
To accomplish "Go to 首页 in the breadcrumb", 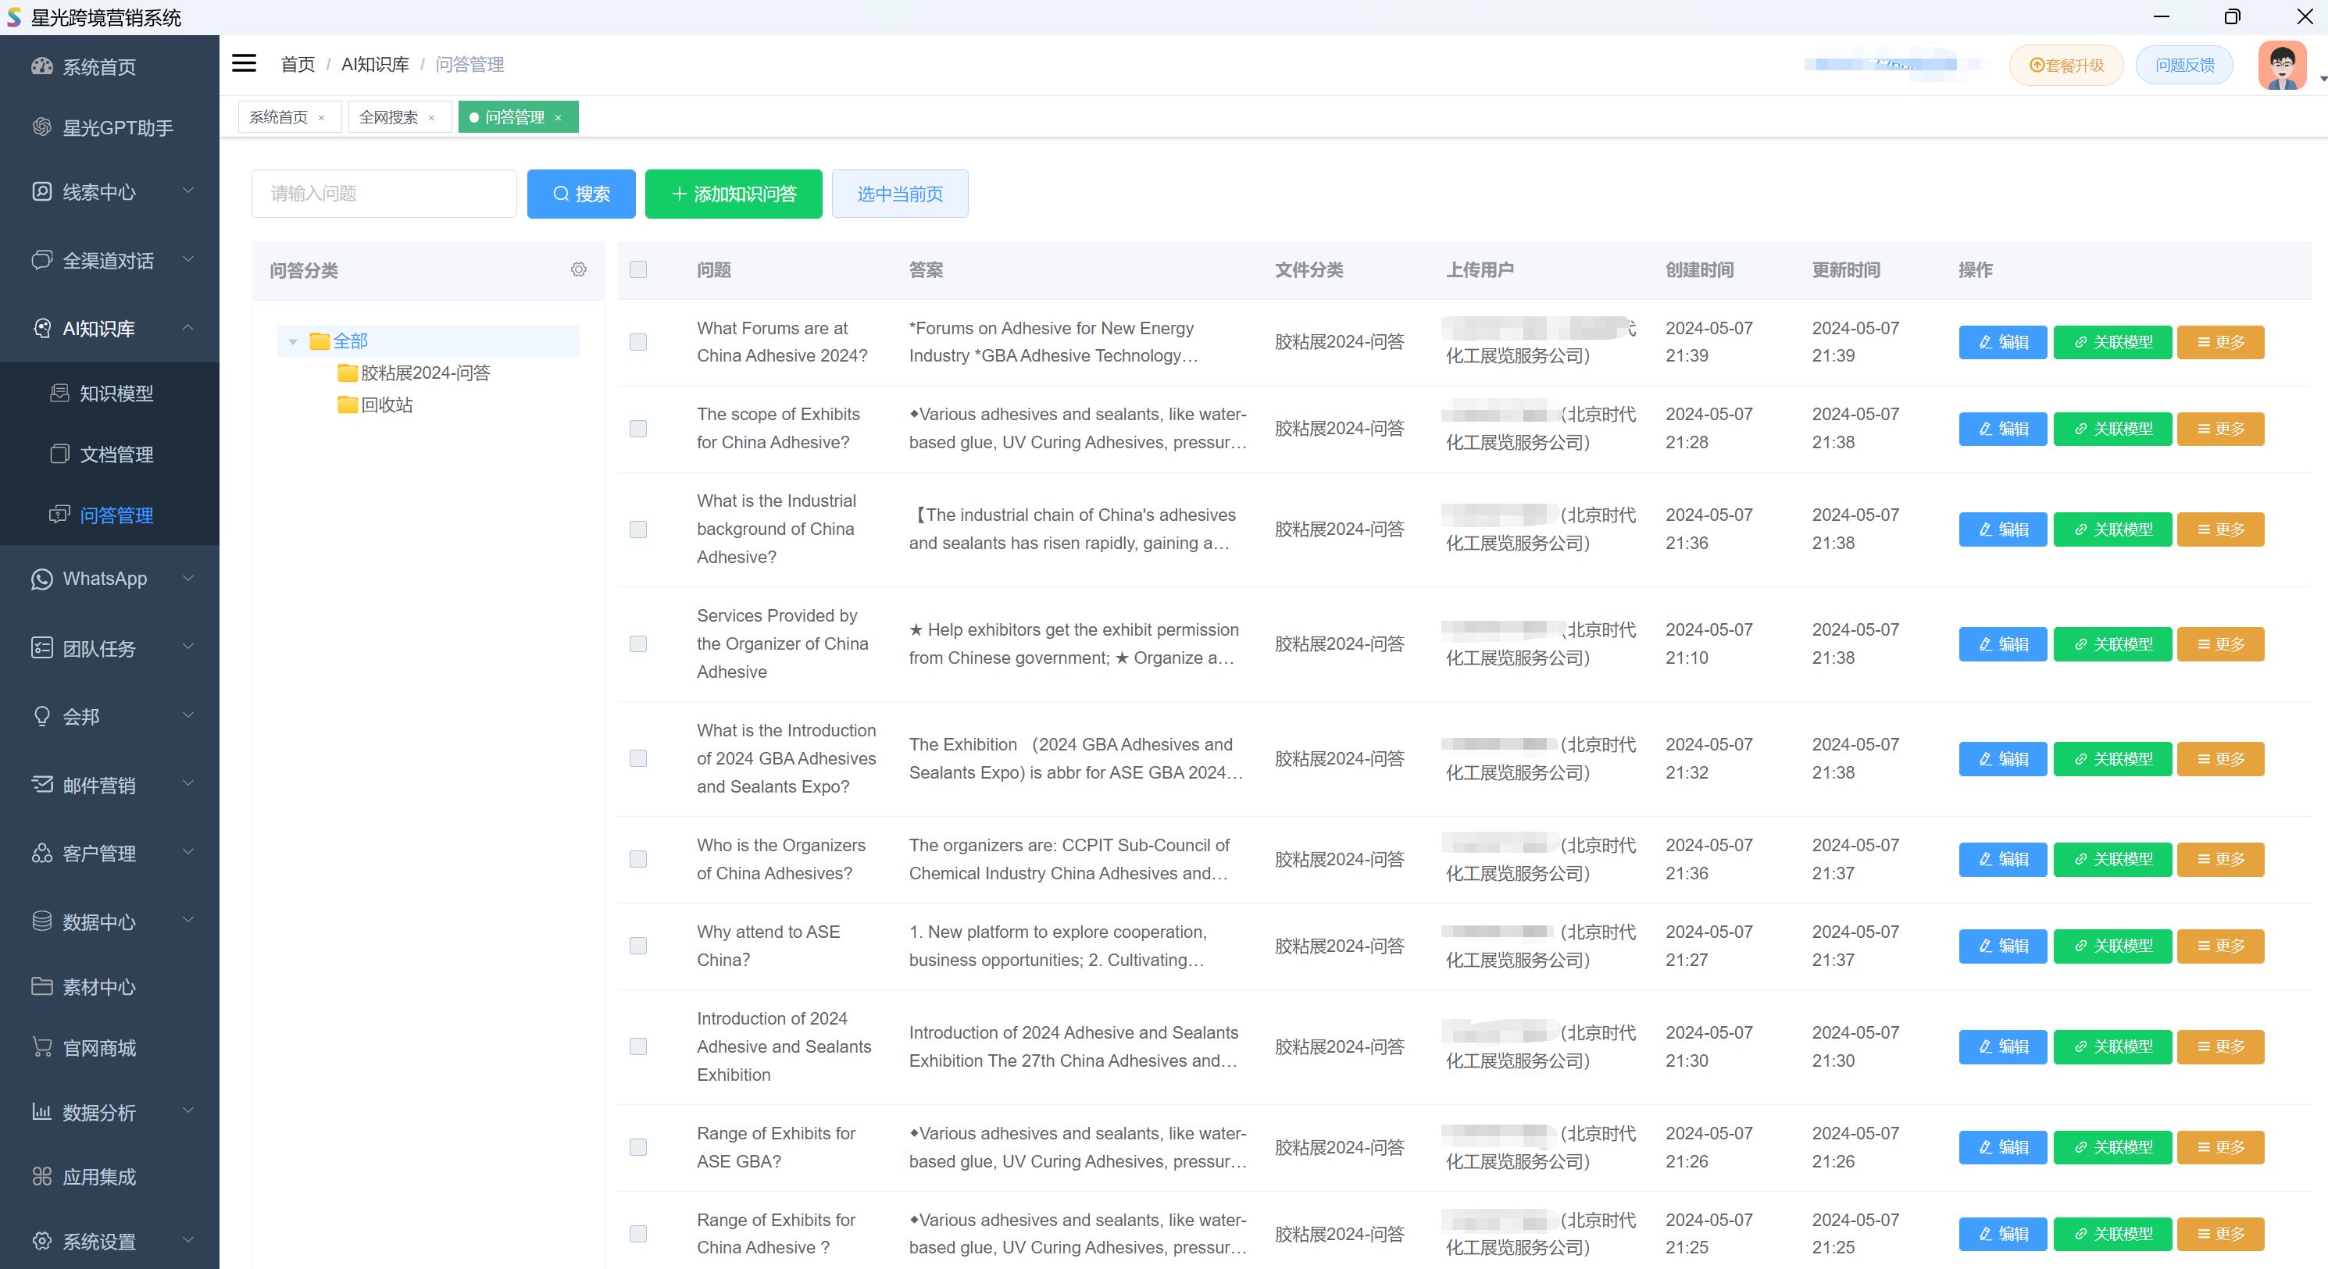I will 298,64.
